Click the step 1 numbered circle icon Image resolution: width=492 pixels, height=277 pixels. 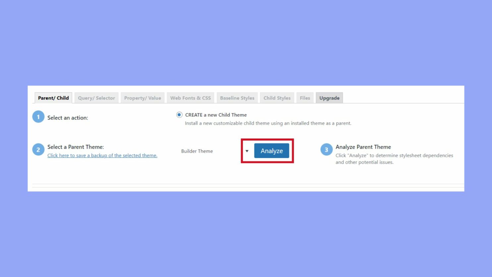pyautogui.click(x=38, y=117)
